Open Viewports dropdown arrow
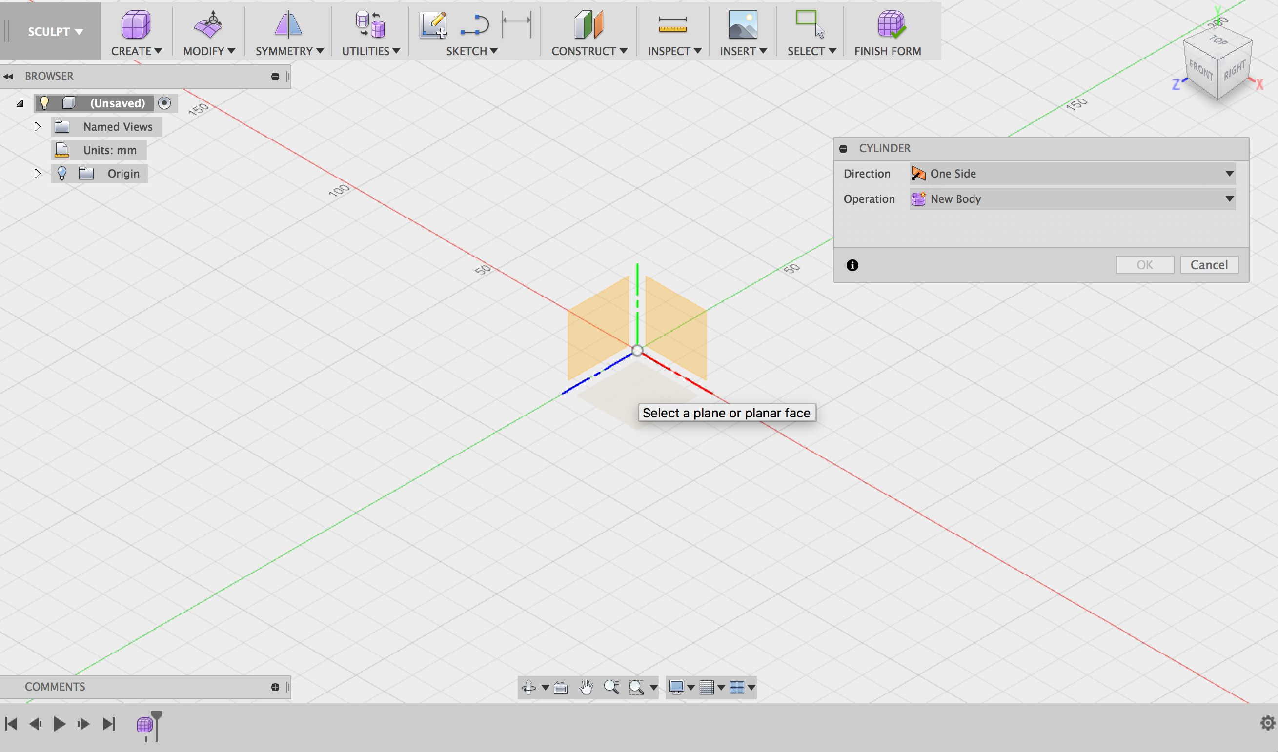Image resolution: width=1278 pixels, height=752 pixels. tap(751, 688)
